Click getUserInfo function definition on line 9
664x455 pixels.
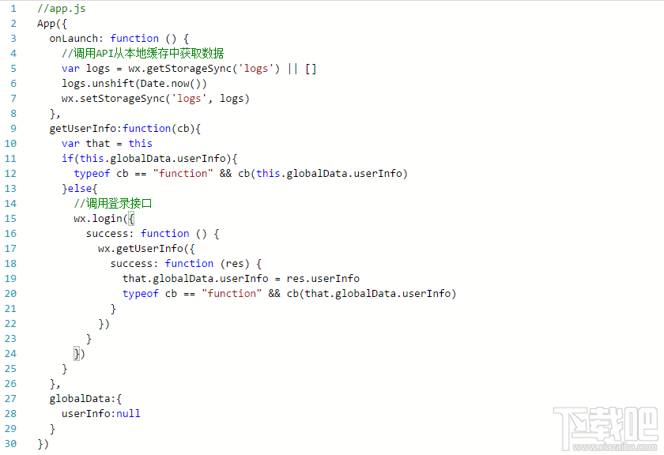pyautogui.click(x=125, y=129)
